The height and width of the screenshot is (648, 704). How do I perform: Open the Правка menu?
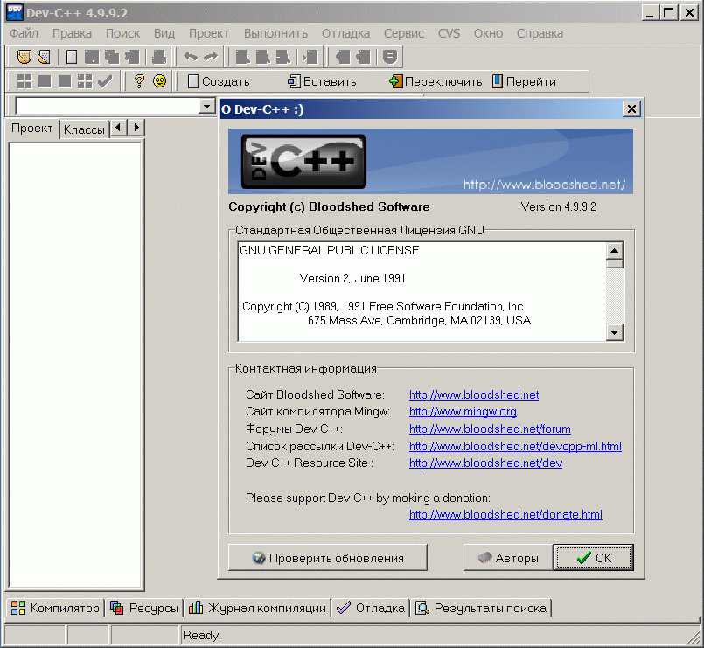(72, 33)
